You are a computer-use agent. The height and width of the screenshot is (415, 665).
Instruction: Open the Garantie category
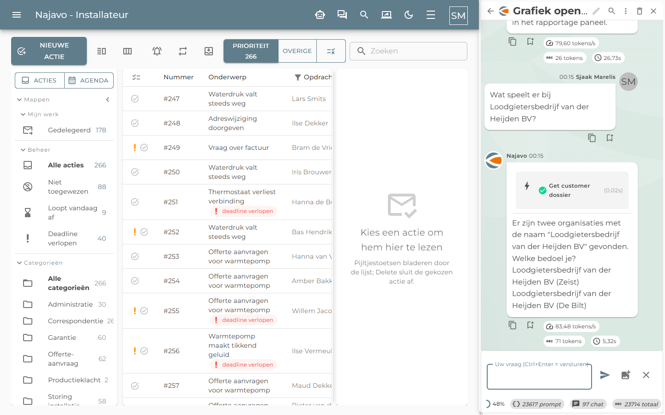pyautogui.click(x=64, y=338)
